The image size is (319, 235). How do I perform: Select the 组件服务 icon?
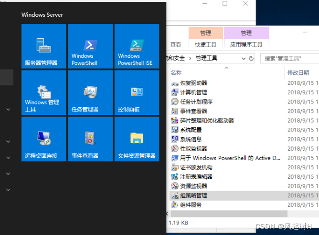click(x=175, y=205)
